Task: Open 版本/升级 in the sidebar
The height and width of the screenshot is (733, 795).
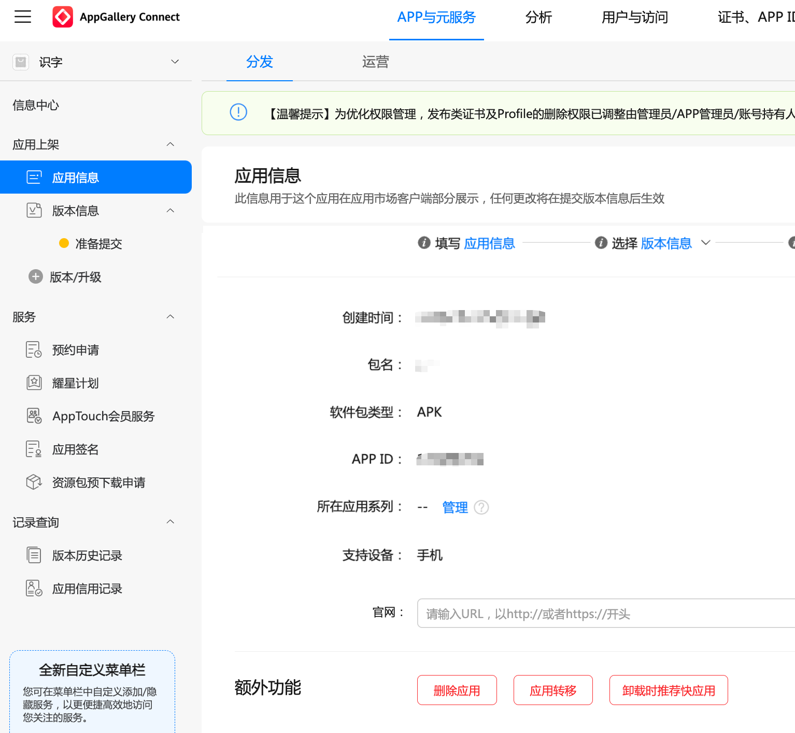Action: tap(76, 277)
